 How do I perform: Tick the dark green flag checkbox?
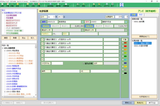click(123, 56)
